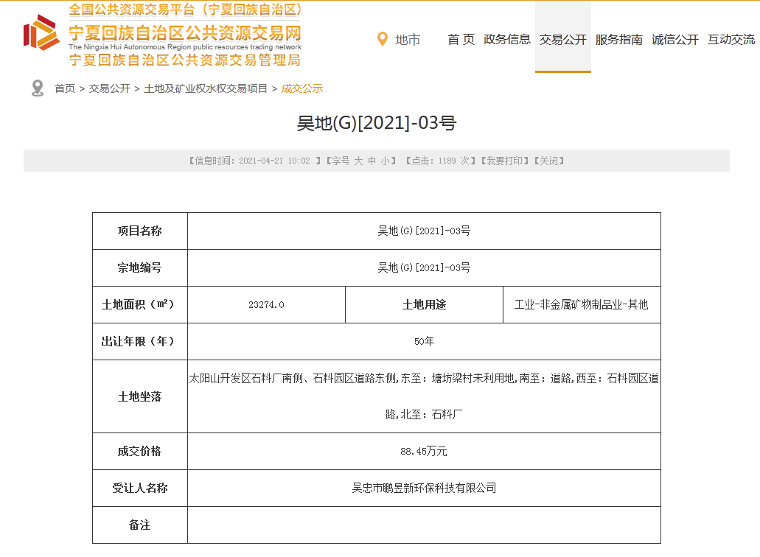Click the transfer term value 50年
This screenshot has width=760, height=557.
[x=424, y=341]
